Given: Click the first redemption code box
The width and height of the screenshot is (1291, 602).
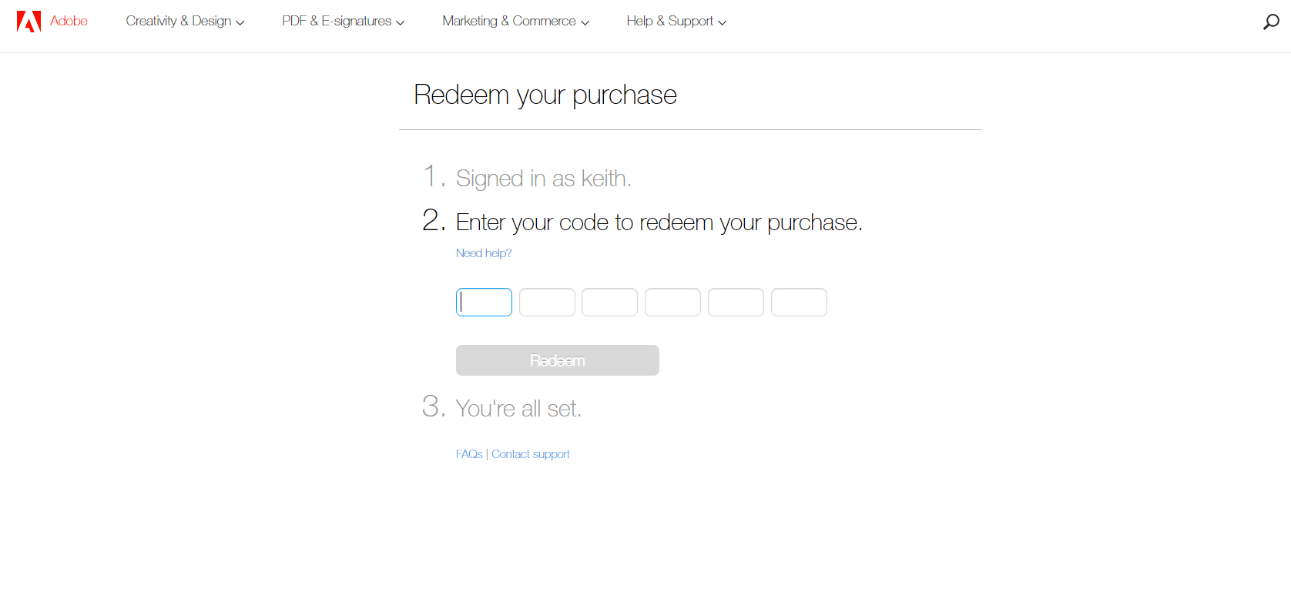Looking at the screenshot, I should (x=484, y=302).
